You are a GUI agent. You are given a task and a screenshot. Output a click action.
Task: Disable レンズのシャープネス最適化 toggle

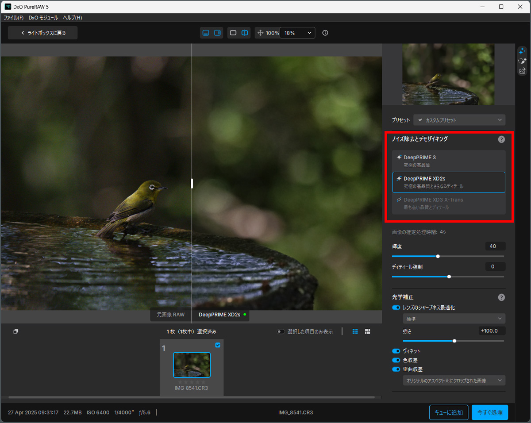396,308
